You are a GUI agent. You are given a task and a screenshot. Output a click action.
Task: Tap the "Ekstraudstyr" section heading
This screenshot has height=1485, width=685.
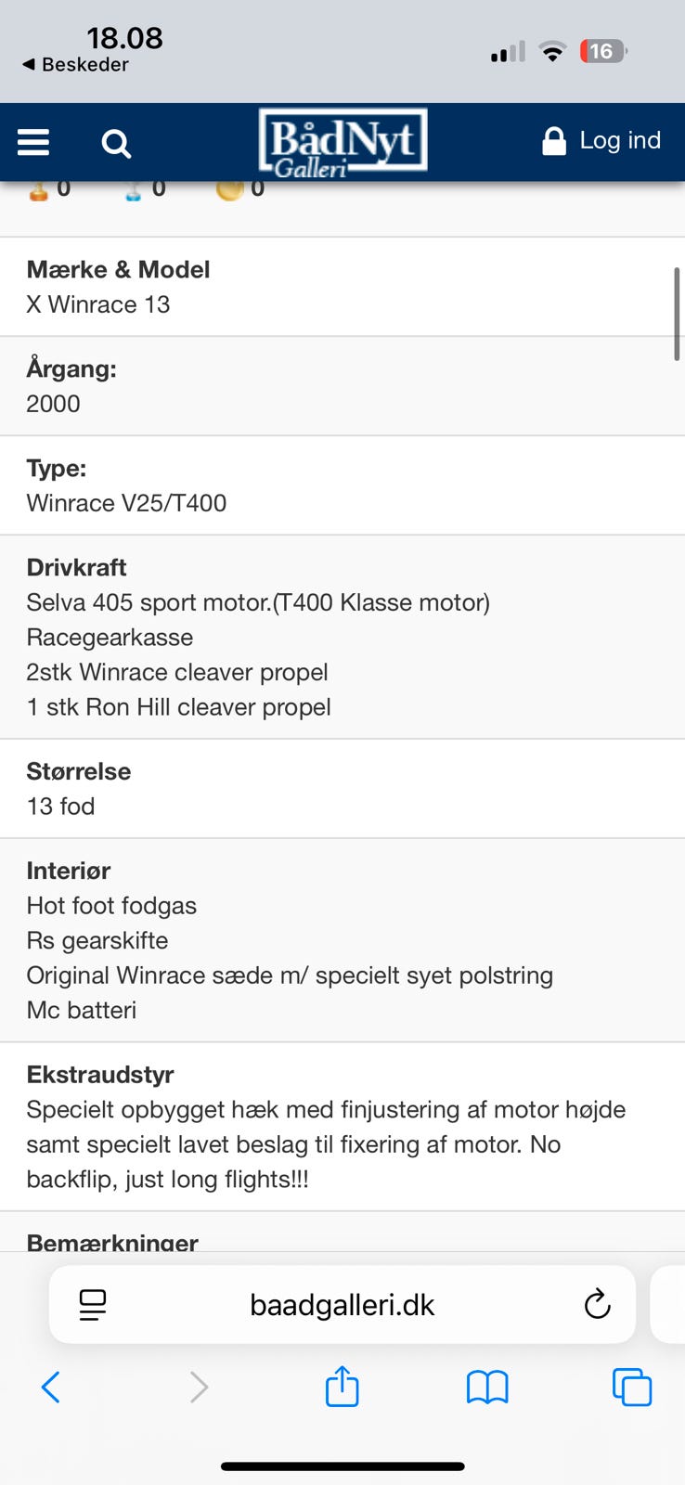click(x=100, y=1075)
